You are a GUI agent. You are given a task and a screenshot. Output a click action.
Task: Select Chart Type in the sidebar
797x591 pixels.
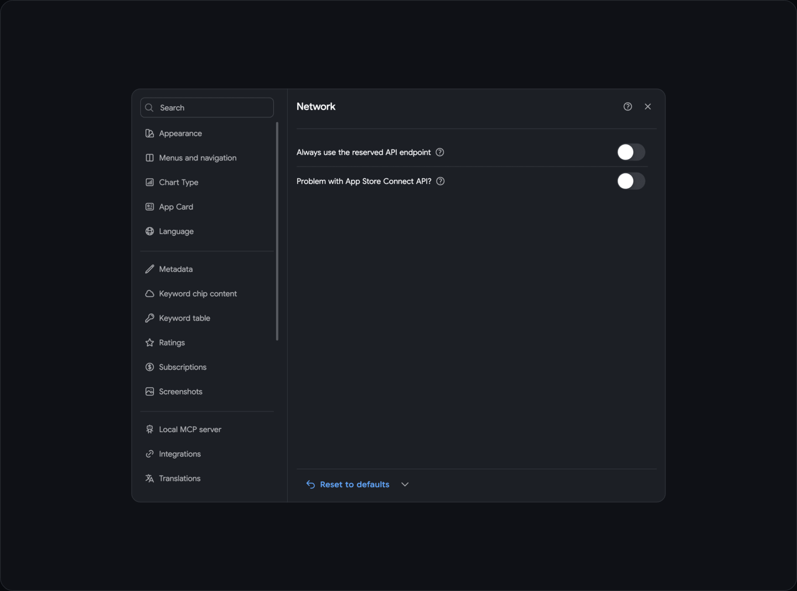click(x=207, y=182)
